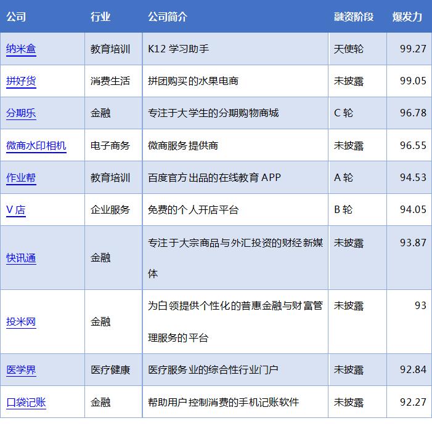The image size is (432, 434).
Task: Click 未披露 in the 医学界 row
Action: pos(349,370)
